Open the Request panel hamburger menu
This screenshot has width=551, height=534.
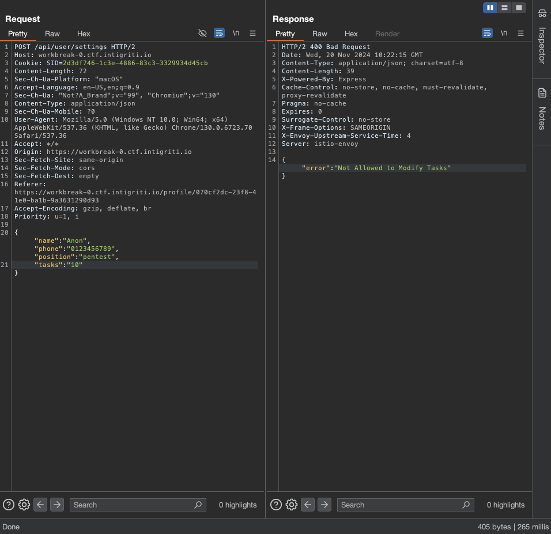[252, 33]
